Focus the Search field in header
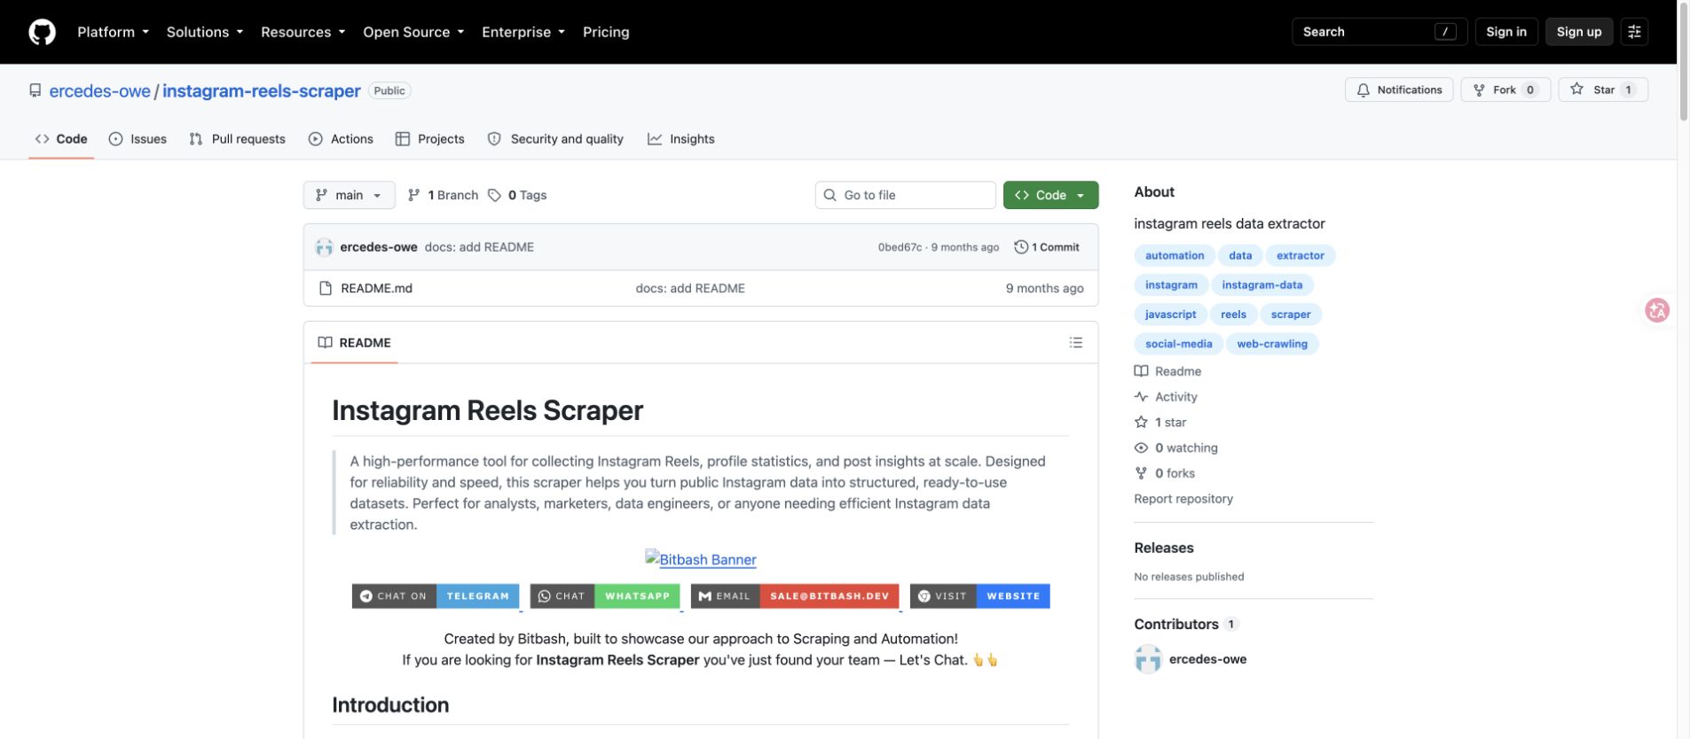 coord(1380,32)
